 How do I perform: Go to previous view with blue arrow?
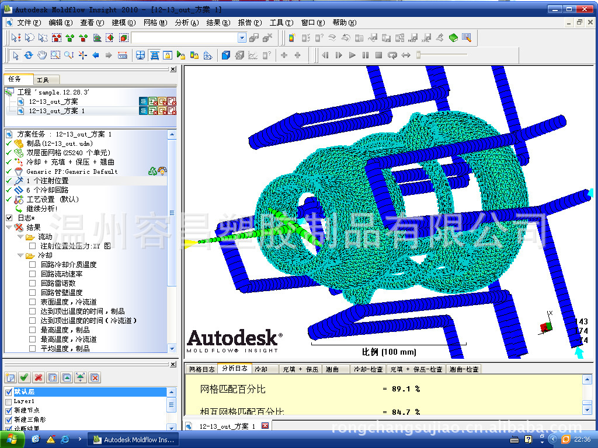click(x=96, y=55)
